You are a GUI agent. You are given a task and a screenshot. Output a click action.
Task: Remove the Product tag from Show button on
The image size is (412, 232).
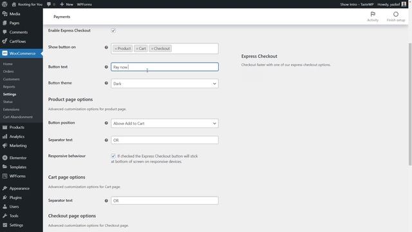[x=116, y=49]
